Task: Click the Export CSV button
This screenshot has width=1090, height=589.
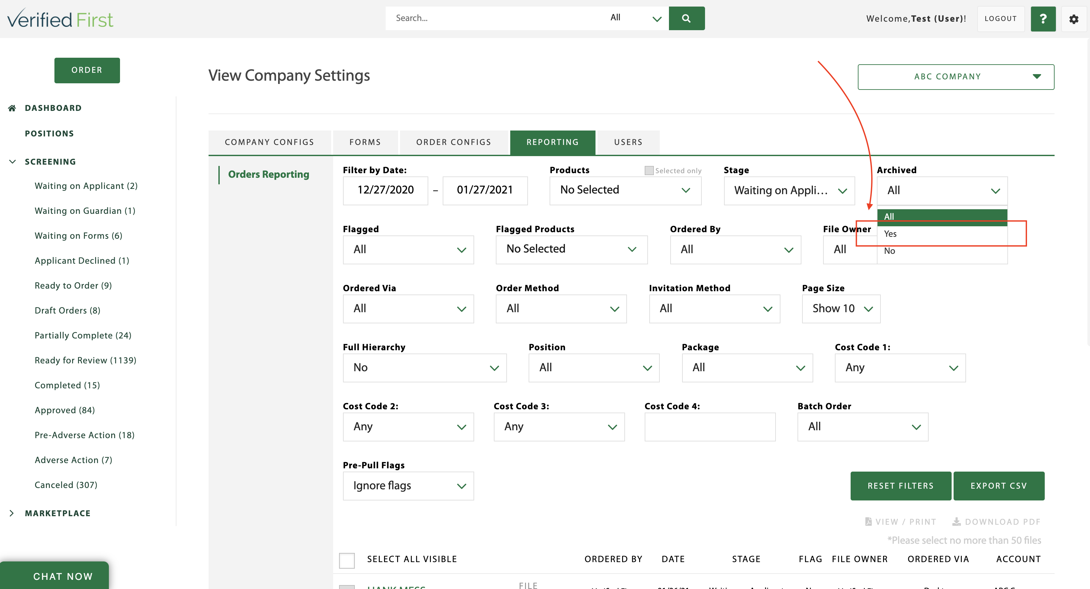Action: click(999, 486)
